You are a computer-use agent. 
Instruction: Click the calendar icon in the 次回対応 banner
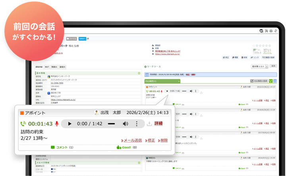147,75
